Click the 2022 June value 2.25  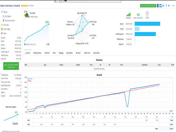pos(94,125)
